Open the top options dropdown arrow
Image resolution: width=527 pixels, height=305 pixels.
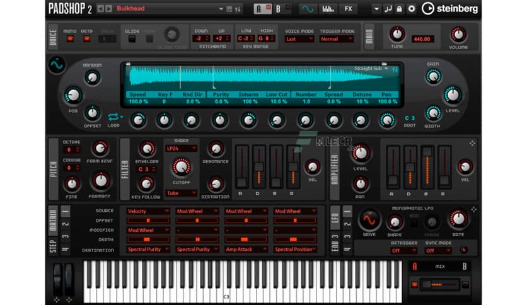tap(377, 9)
